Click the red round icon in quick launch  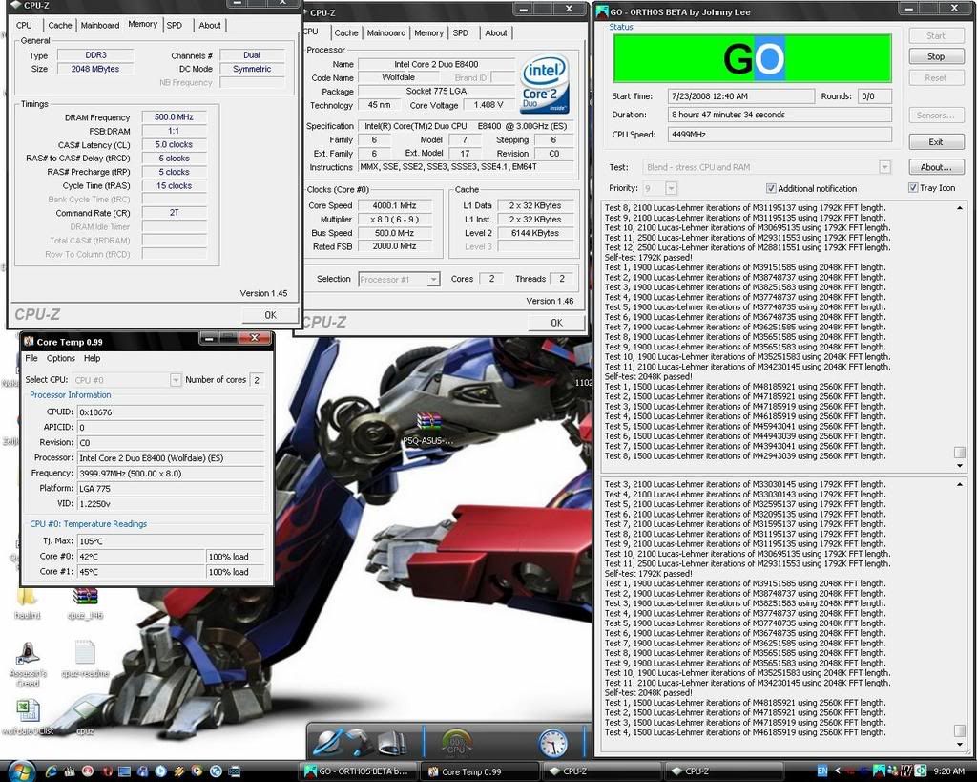[x=88, y=771]
